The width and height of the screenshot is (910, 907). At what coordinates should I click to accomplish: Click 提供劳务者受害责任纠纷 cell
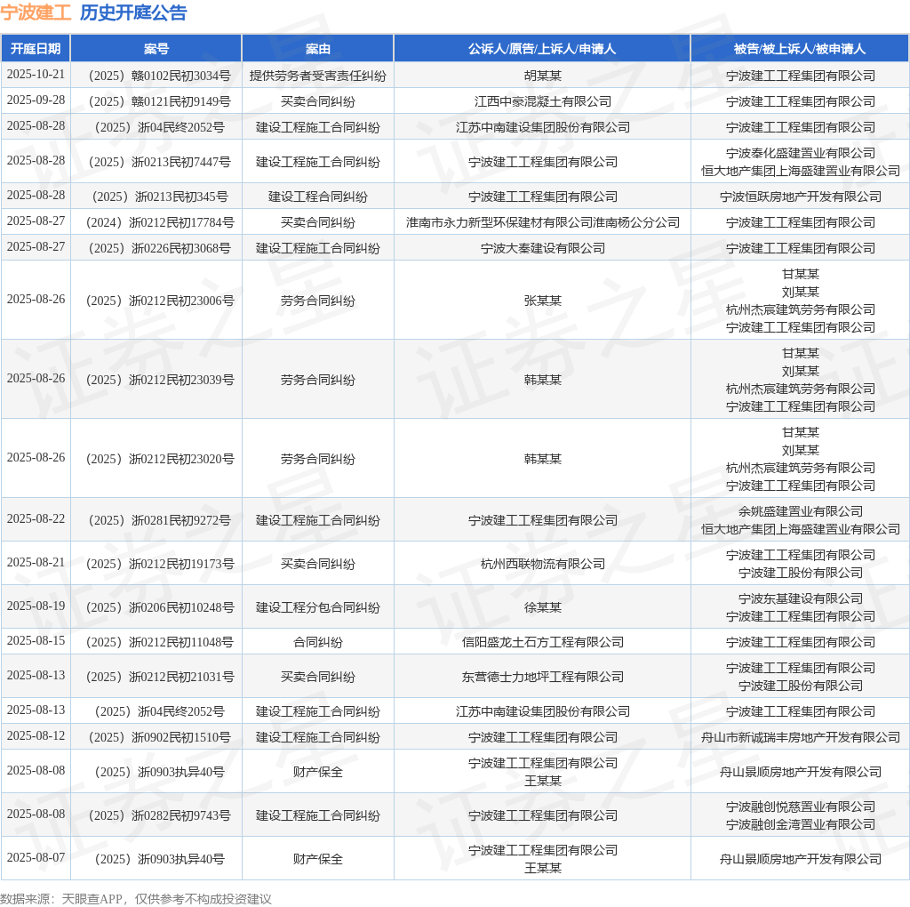[318, 76]
